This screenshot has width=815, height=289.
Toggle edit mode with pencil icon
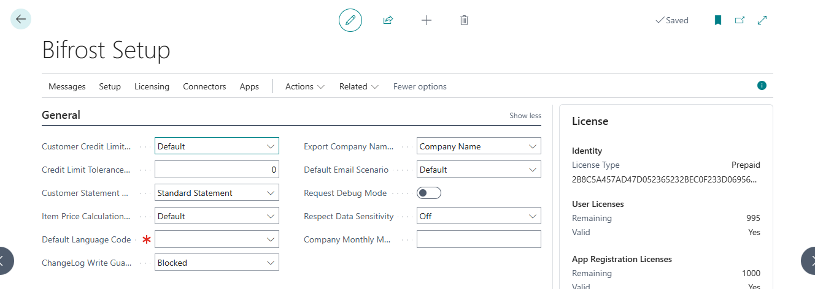pos(350,20)
